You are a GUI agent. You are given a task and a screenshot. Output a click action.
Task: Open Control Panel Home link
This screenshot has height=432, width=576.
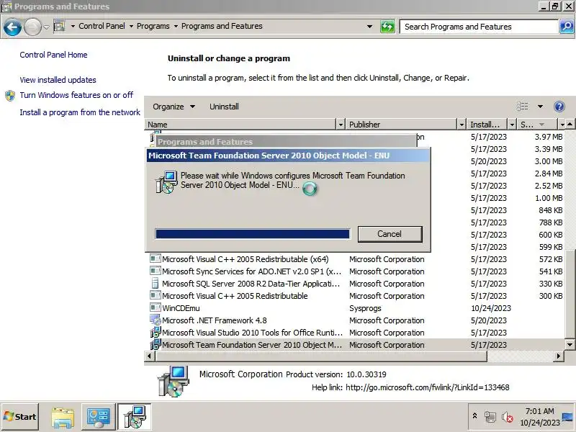(x=53, y=55)
